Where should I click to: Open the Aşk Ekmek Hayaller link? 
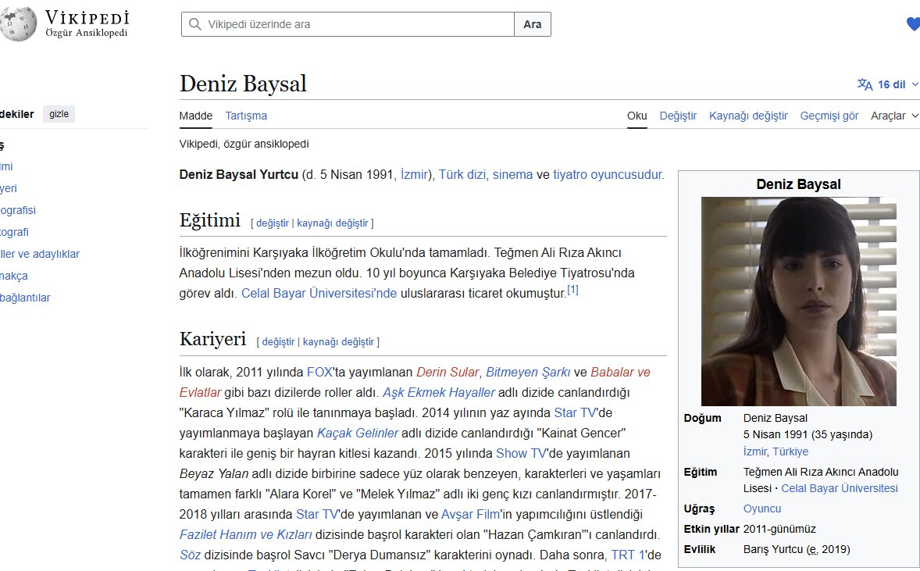439,392
